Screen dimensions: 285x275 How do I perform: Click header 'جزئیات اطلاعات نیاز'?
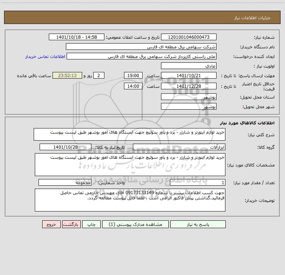click(x=252, y=18)
